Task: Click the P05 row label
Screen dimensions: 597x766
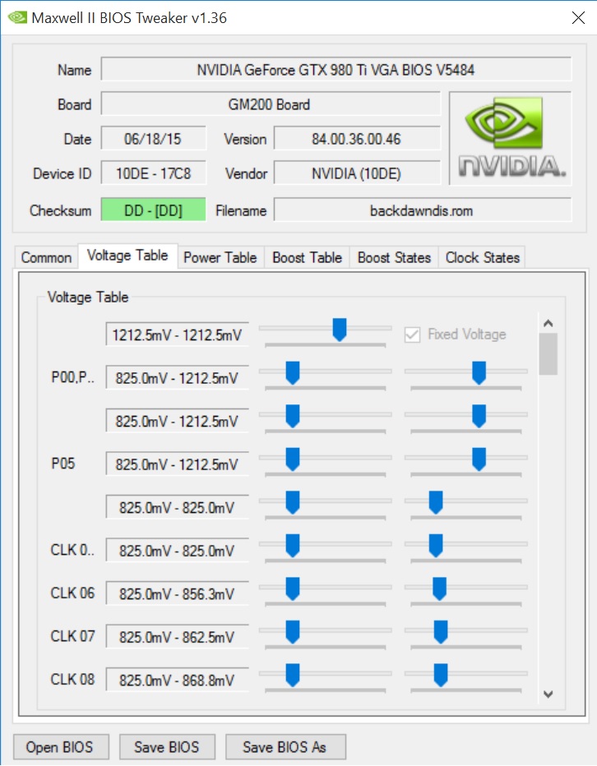Action: click(63, 463)
